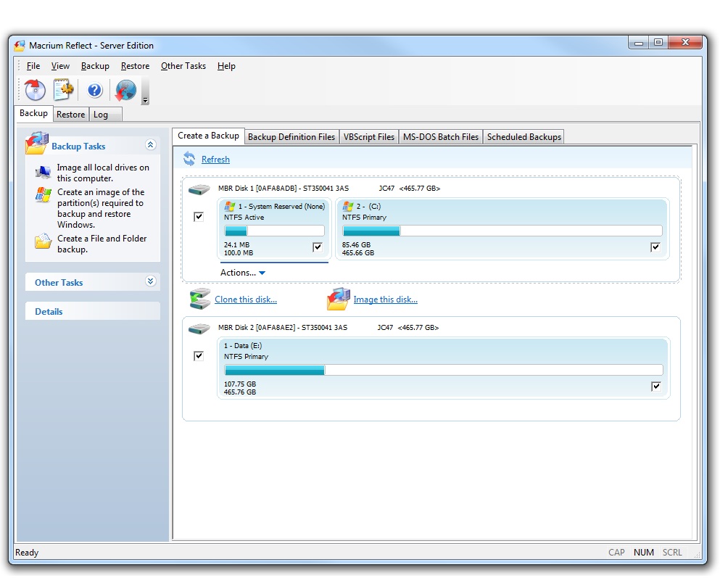Click the Clone this disk icon

tap(199, 299)
